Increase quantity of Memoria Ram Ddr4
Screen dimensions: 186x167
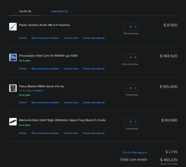(135, 122)
